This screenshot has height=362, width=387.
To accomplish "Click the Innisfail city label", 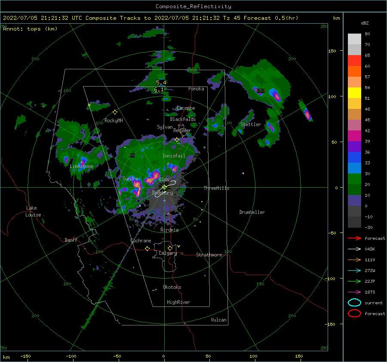I will click(174, 156).
